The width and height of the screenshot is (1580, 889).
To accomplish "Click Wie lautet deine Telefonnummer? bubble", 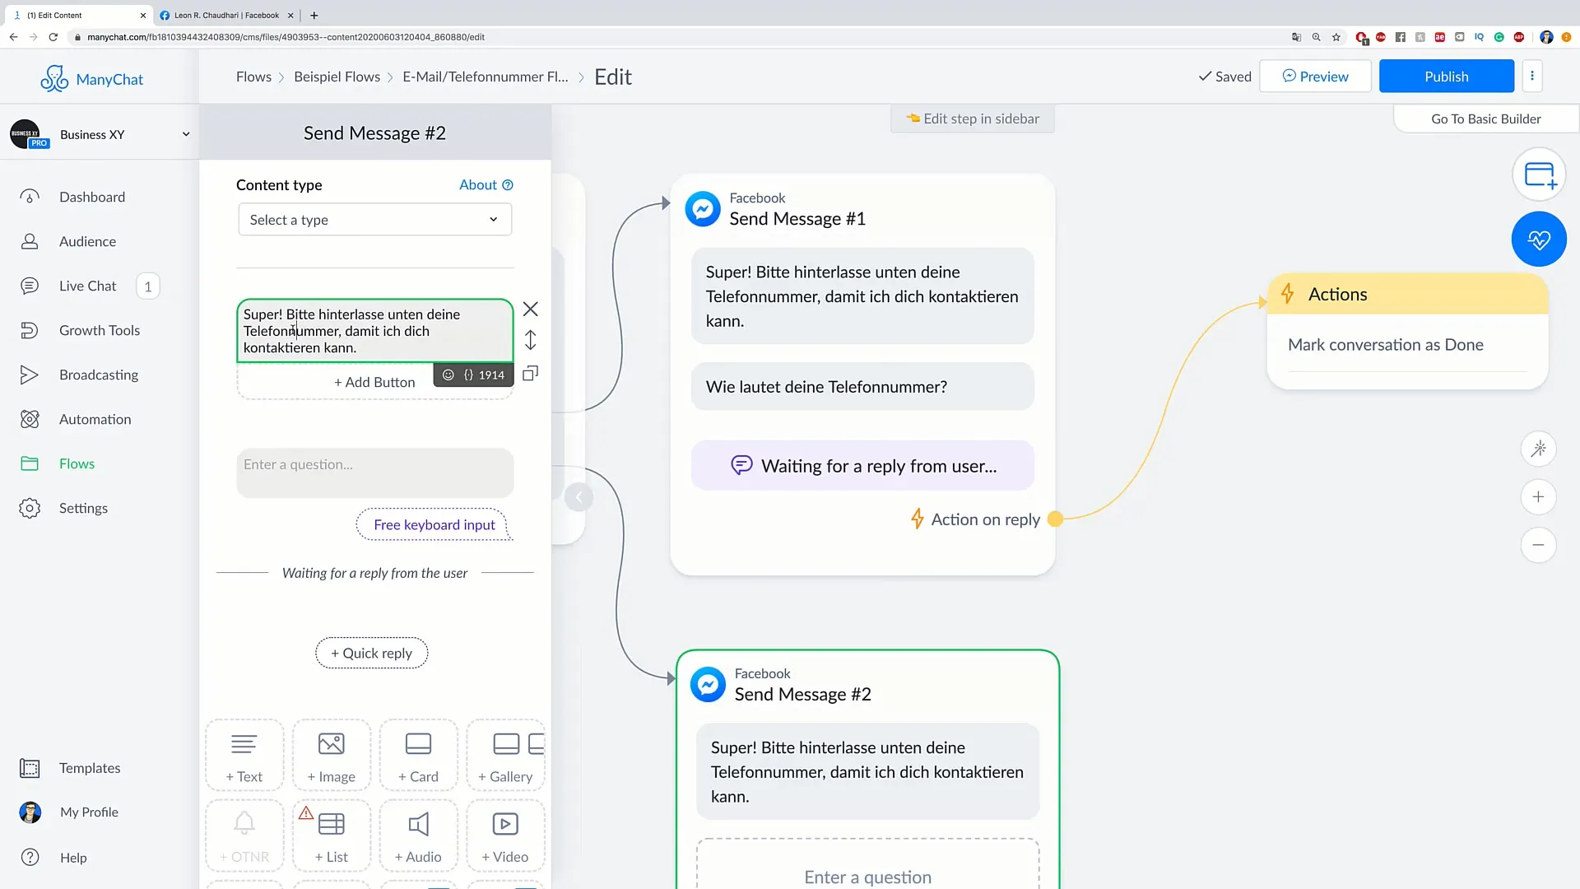I will (862, 387).
